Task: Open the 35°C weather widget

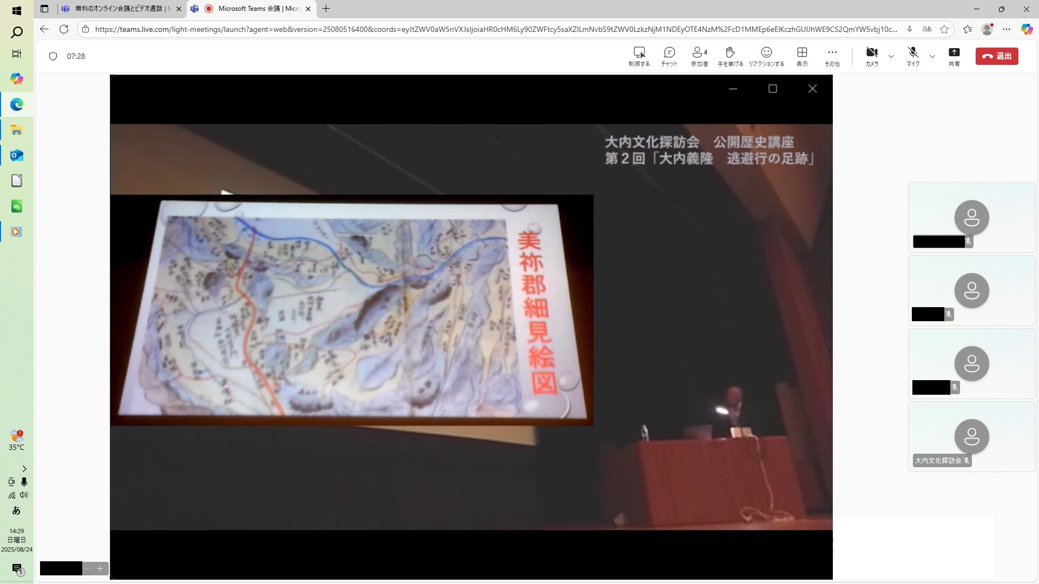Action: (16, 440)
